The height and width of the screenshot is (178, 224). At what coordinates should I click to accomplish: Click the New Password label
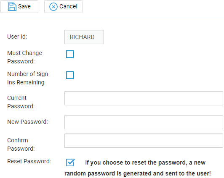point(27,122)
